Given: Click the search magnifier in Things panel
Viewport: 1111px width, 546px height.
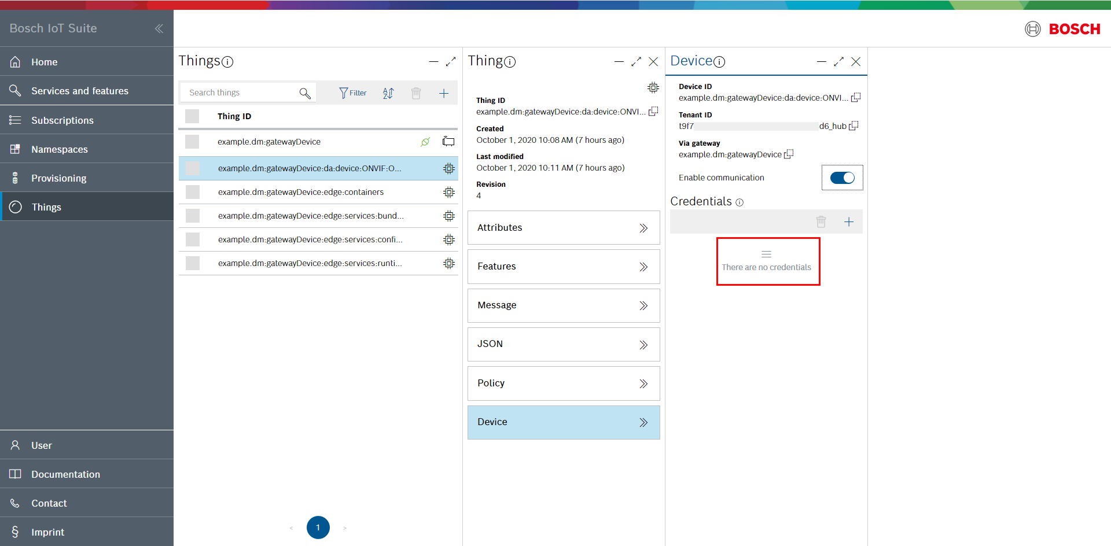Looking at the screenshot, I should coord(305,93).
